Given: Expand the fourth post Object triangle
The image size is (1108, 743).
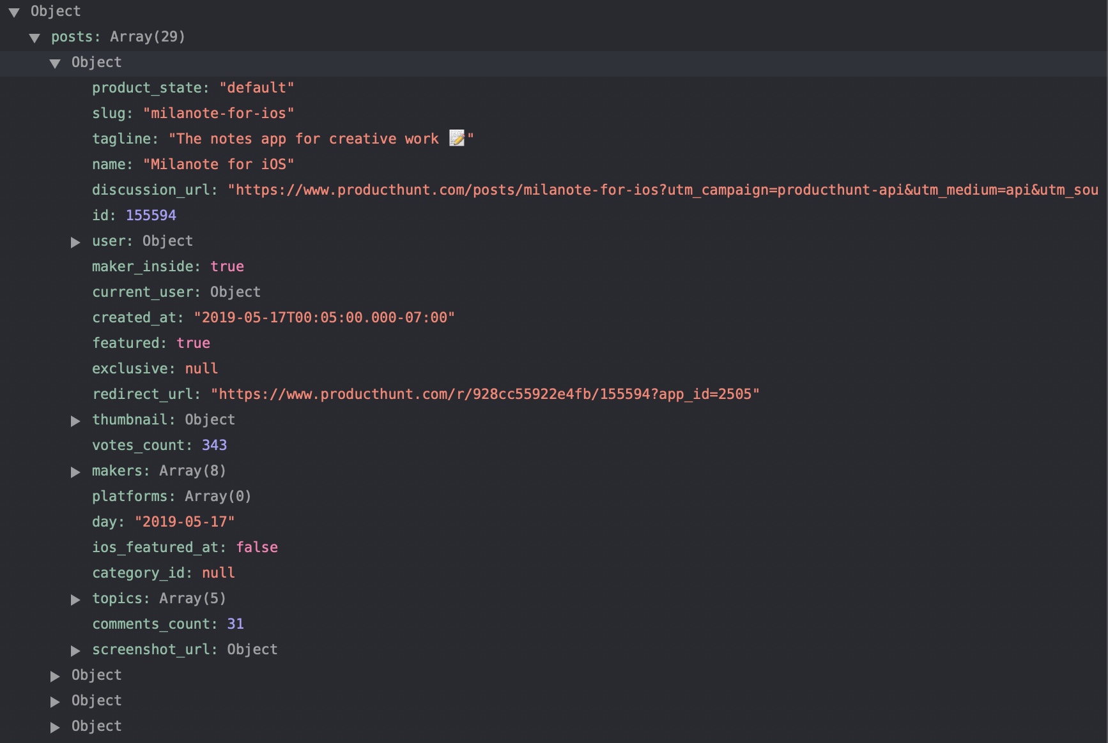Looking at the screenshot, I should [55, 727].
